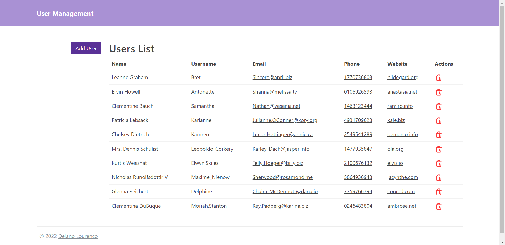Call phone number 0246483804

[358, 206]
